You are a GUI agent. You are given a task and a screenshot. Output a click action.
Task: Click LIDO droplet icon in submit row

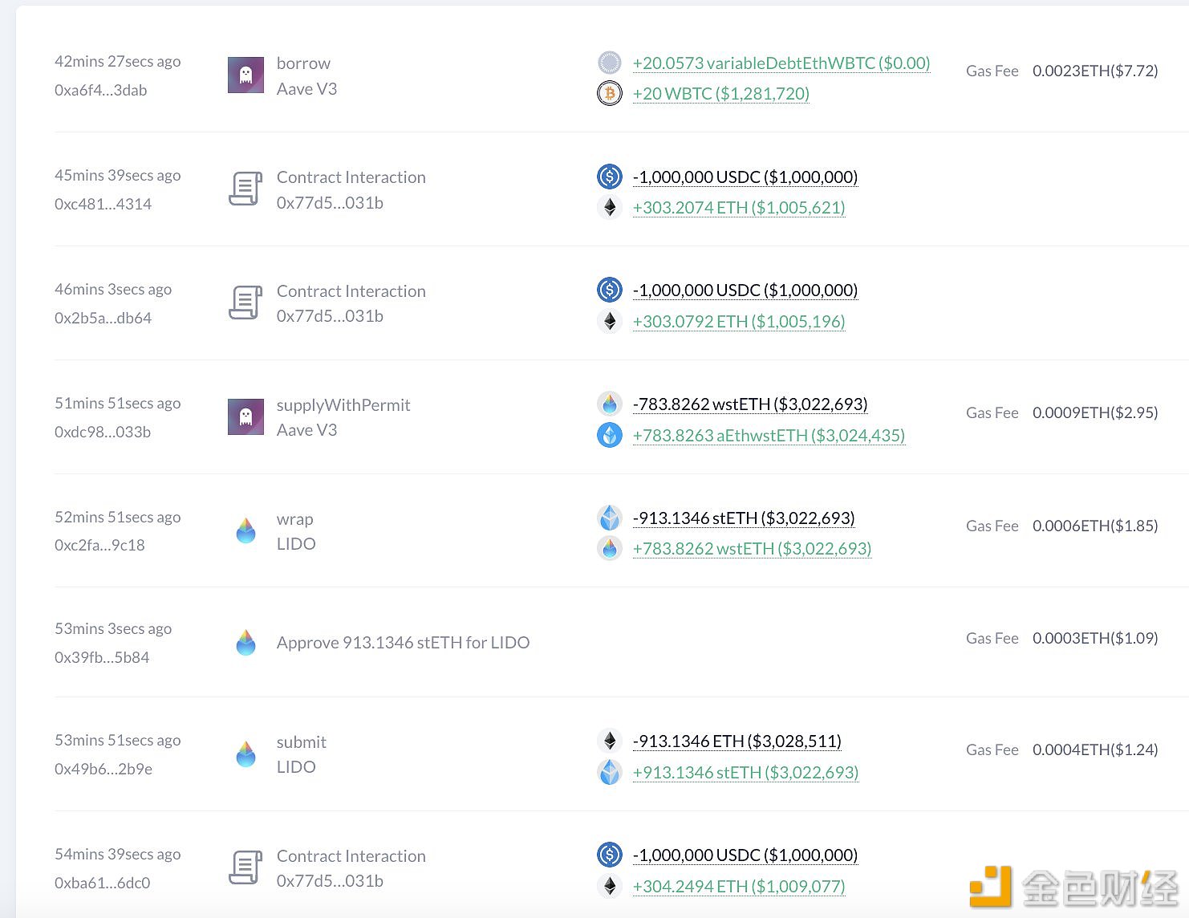click(246, 754)
